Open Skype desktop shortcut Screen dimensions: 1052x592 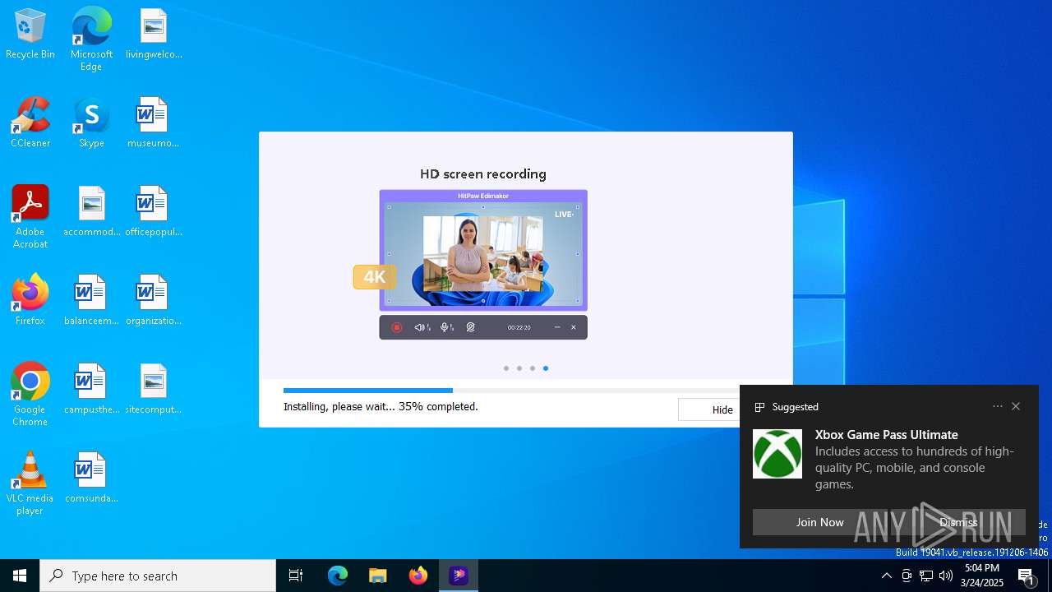91,123
